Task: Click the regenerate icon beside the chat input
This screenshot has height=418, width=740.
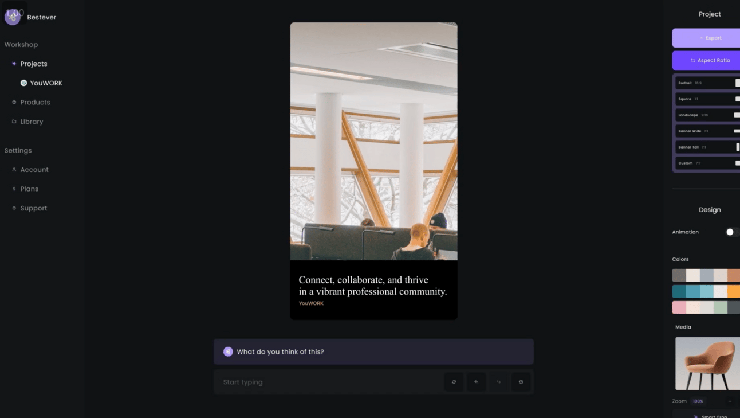Action: pos(454,382)
